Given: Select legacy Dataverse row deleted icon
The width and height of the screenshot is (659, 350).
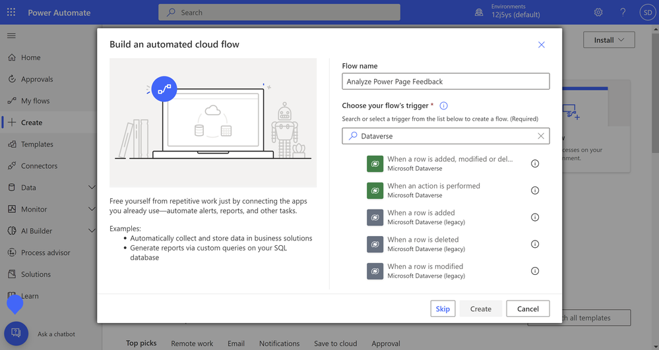Looking at the screenshot, I should click(375, 244).
